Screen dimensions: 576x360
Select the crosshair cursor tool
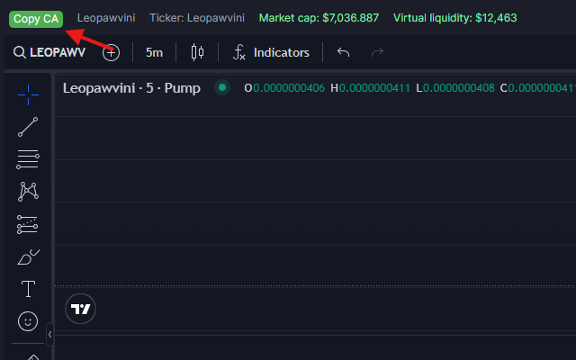point(28,94)
